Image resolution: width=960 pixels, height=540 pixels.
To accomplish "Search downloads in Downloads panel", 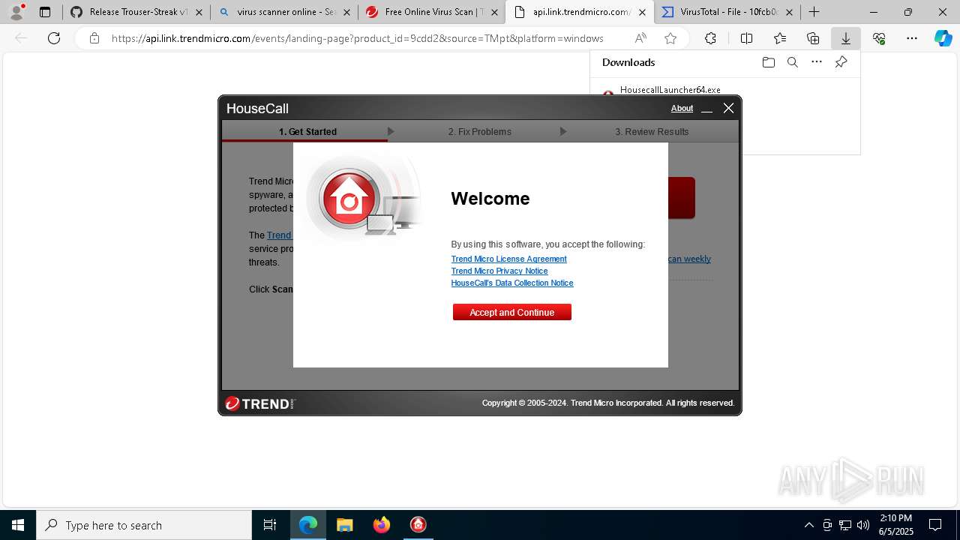I will click(x=792, y=62).
